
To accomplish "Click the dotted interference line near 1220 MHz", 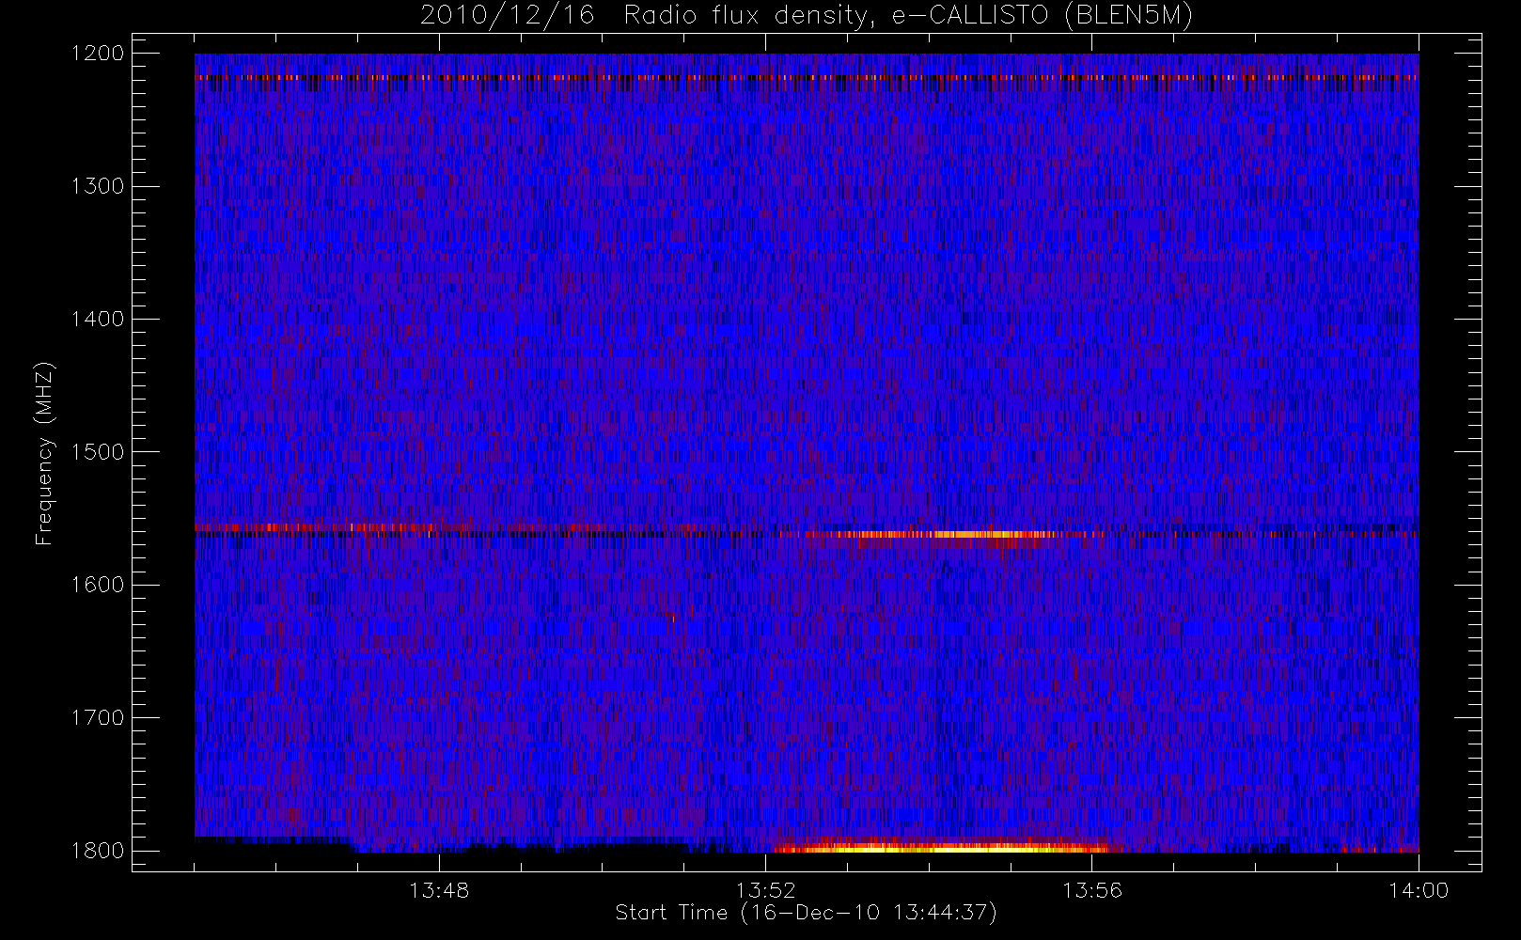I will pyautogui.click(x=807, y=77).
